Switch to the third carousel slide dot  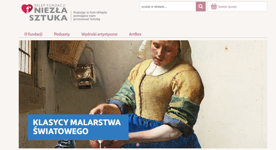(149, 144)
